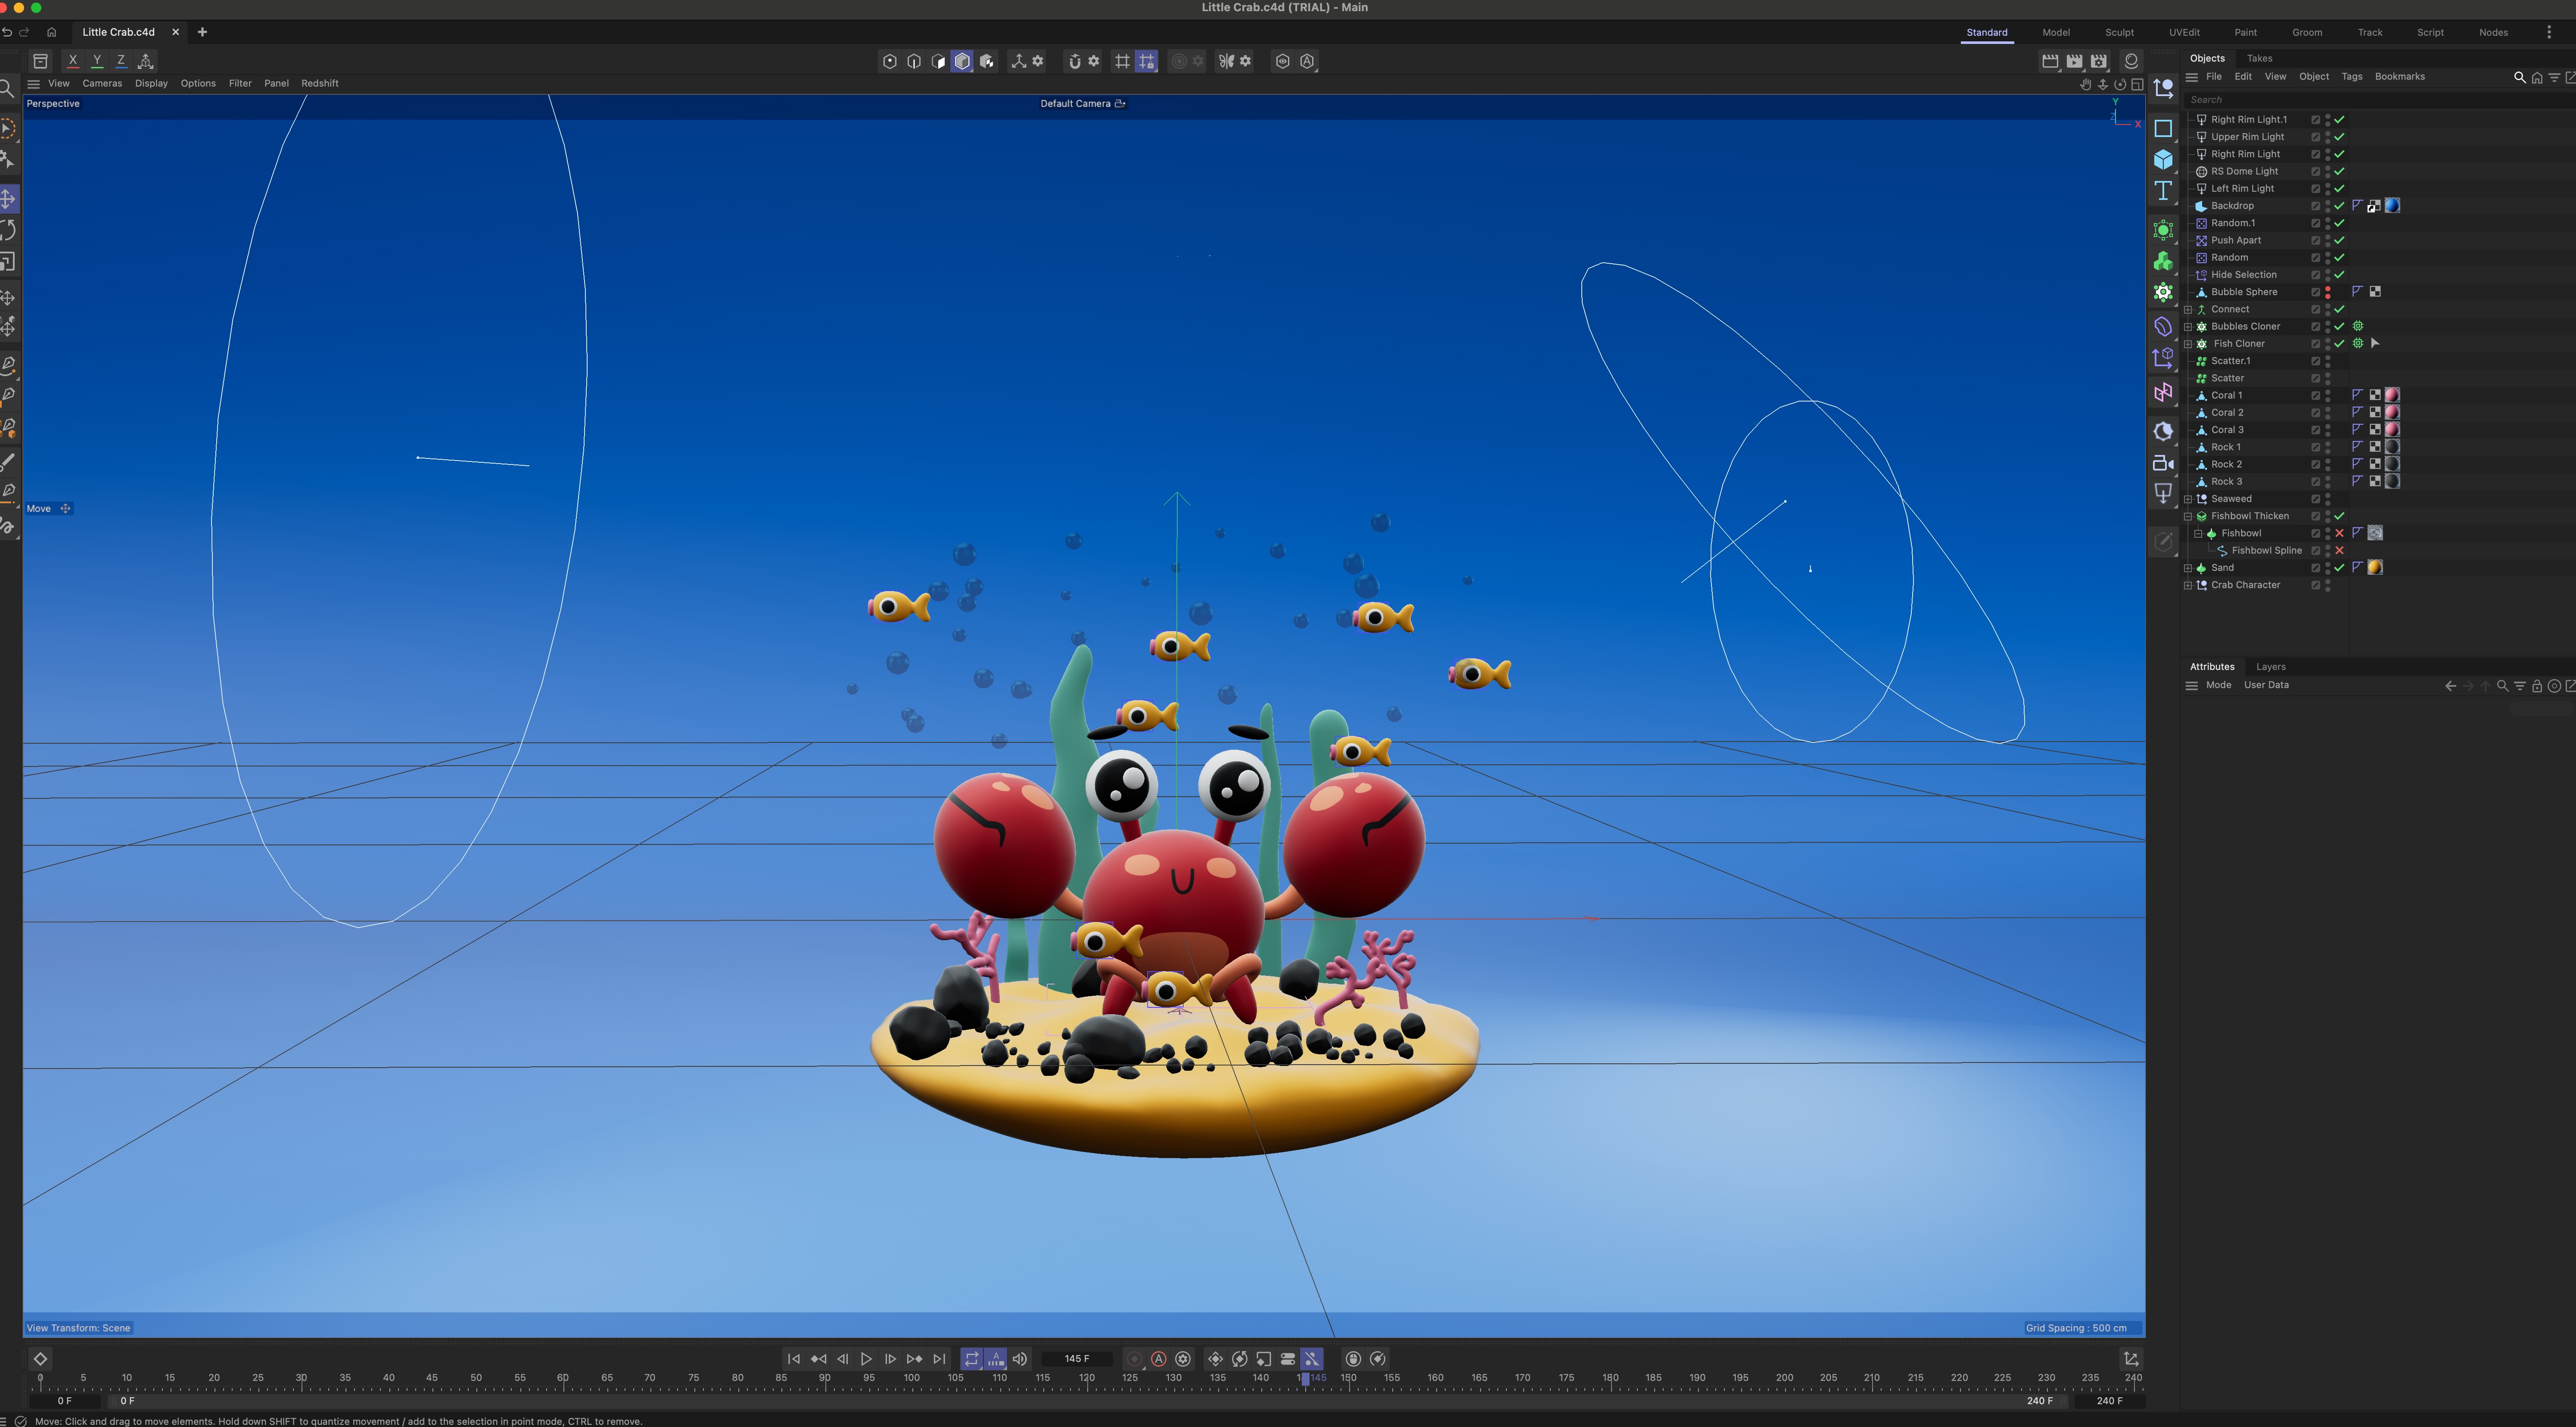The width and height of the screenshot is (2576, 1427).
Task: Expand the Fish Cloner hierarchy
Action: pyautogui.click(x=2188, y=344)
